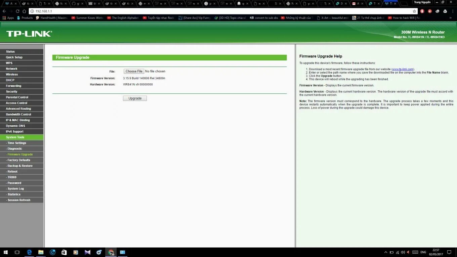This screenshot has height=257, width=457.
Task: Show hidden bookmarks with the overflow chevron
Action: tap(451, 18)
